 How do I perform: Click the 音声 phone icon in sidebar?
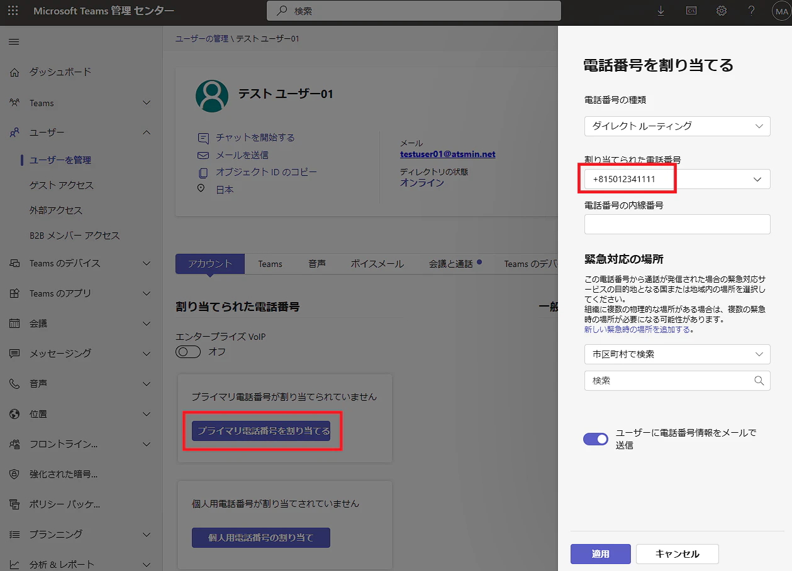[14, 384]
